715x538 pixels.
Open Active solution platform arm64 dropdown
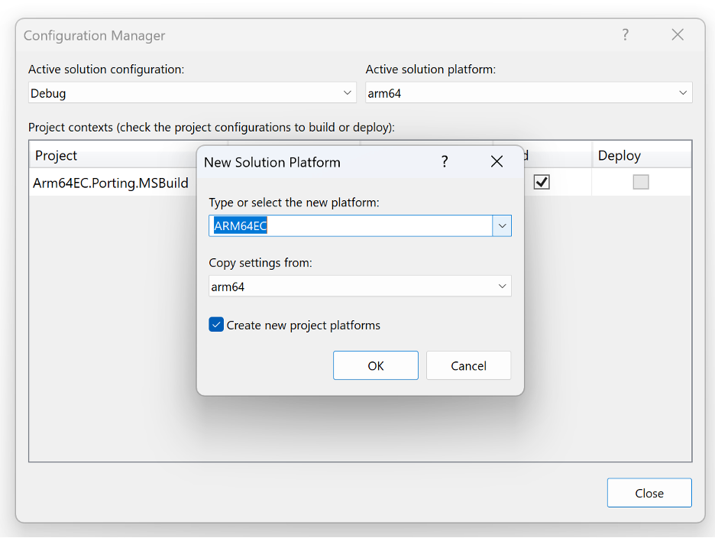pyautogui.click(x=529, y=92)
